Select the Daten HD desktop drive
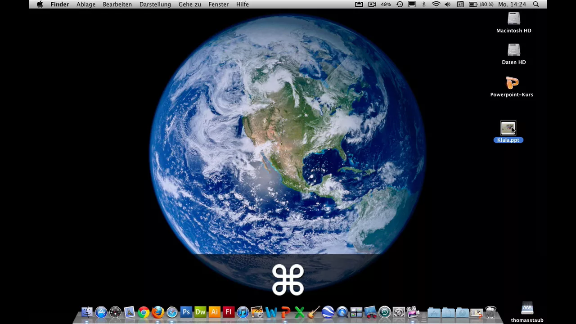576x324 pixels. pos(513,54)
